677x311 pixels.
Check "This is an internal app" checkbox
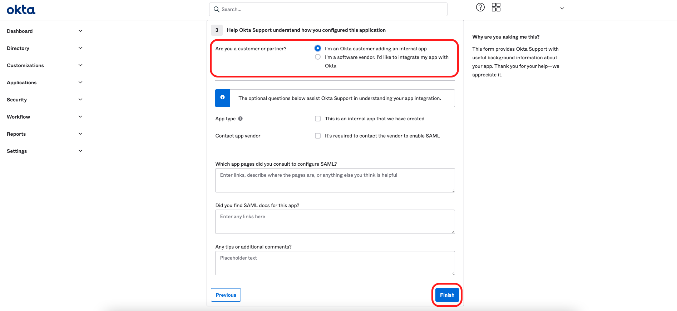tap(317, 119)
